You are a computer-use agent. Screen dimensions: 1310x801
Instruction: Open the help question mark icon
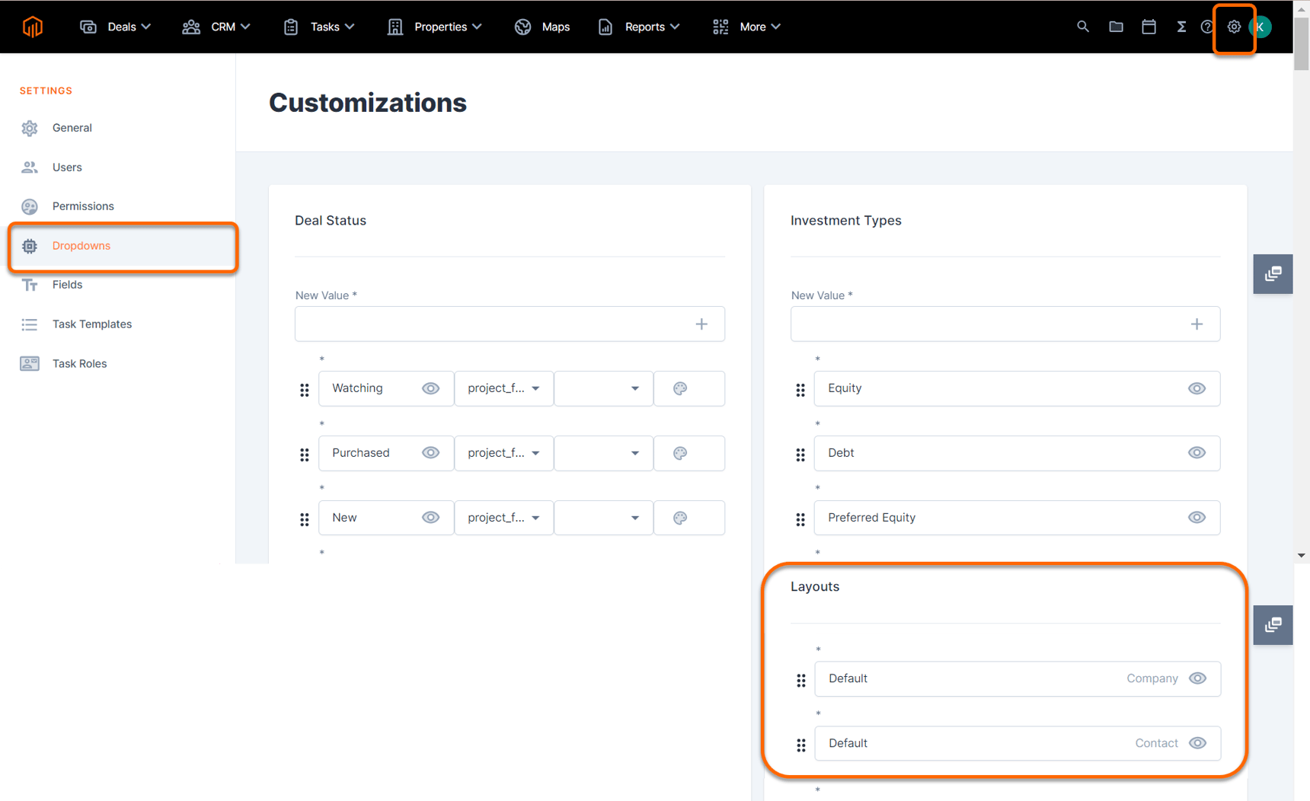(x=1207, y=28)
